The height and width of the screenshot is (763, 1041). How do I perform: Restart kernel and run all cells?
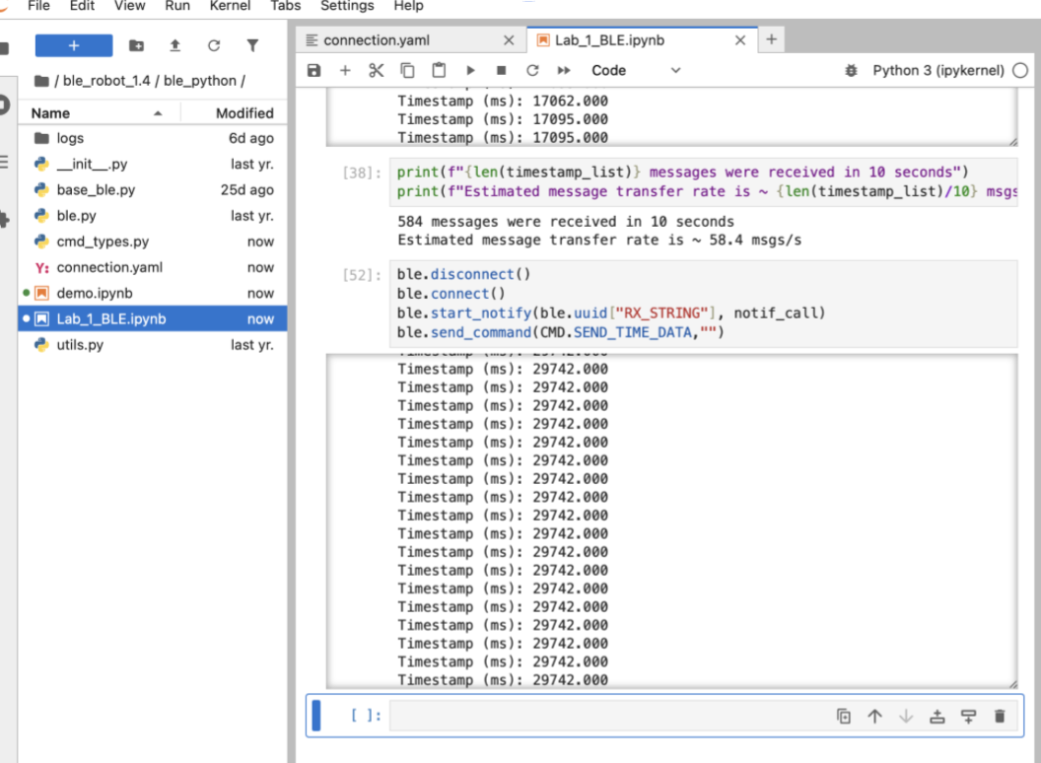[564, 71]
